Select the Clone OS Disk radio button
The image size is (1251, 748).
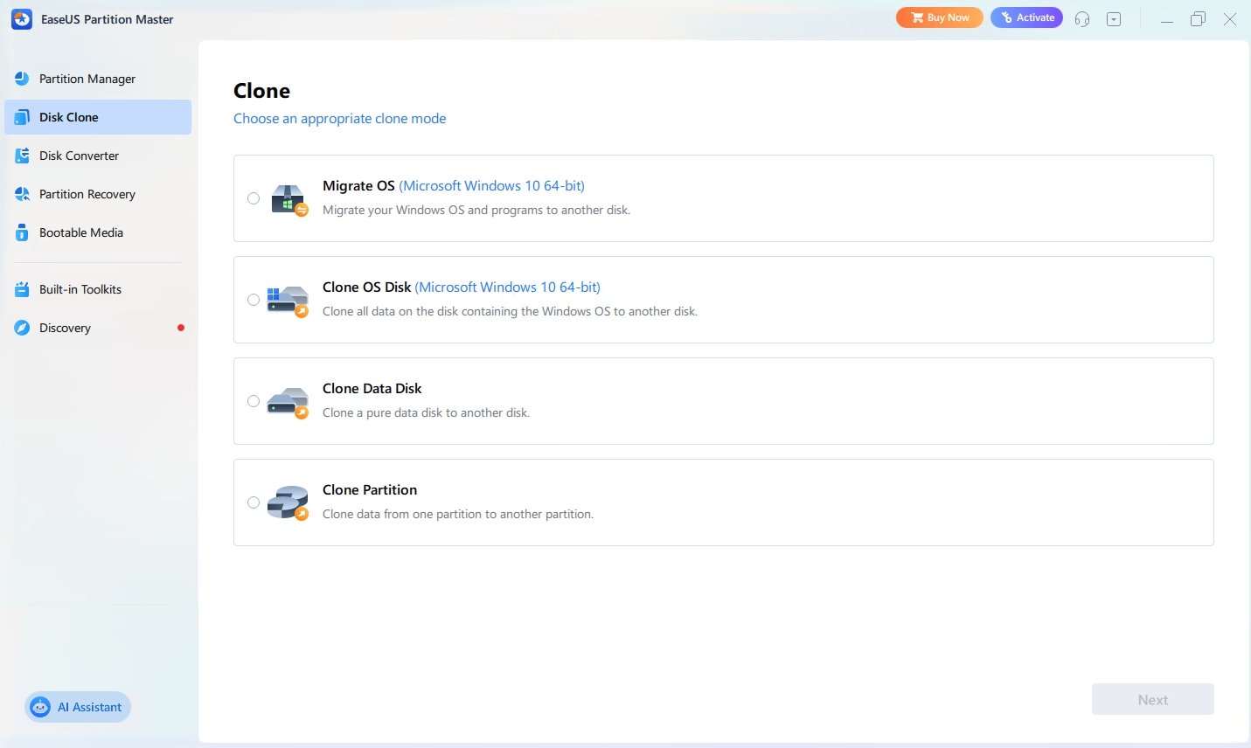coord(254,300)
